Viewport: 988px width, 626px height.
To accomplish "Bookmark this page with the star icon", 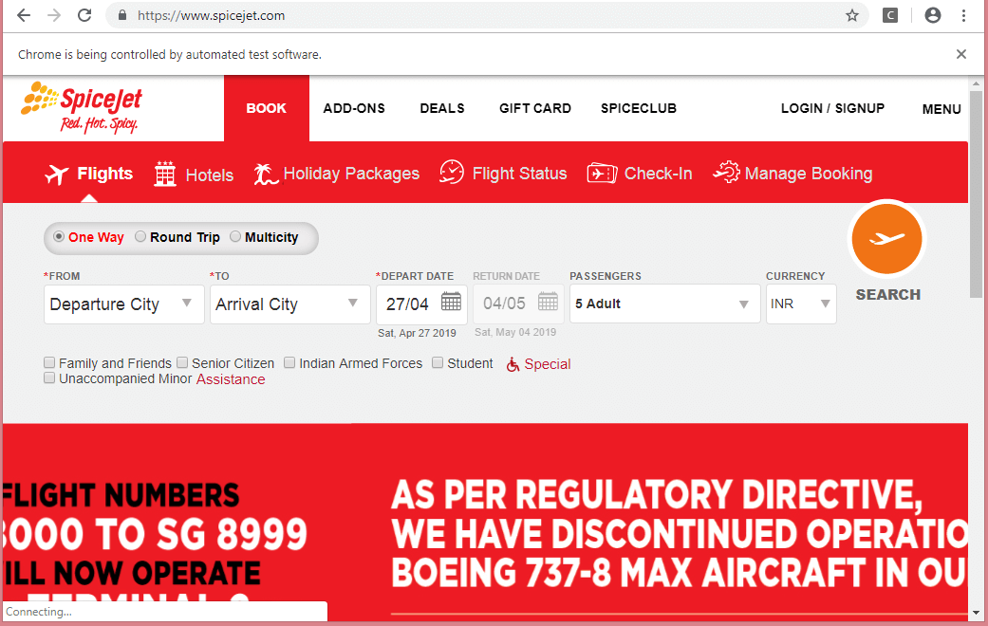I will click(x=852, y=15).
